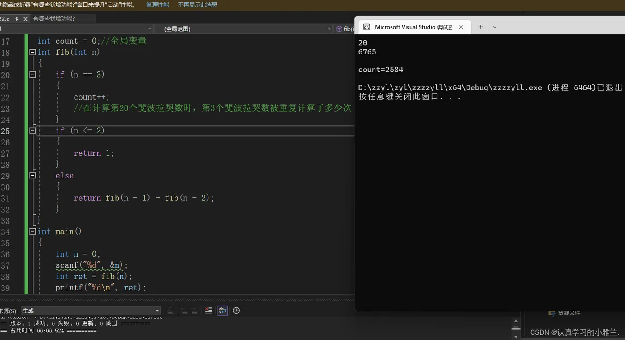The height and width of the screenshot is (340, 625).
Task: Click the return 1; statement
Action: [x=94, y=153]
